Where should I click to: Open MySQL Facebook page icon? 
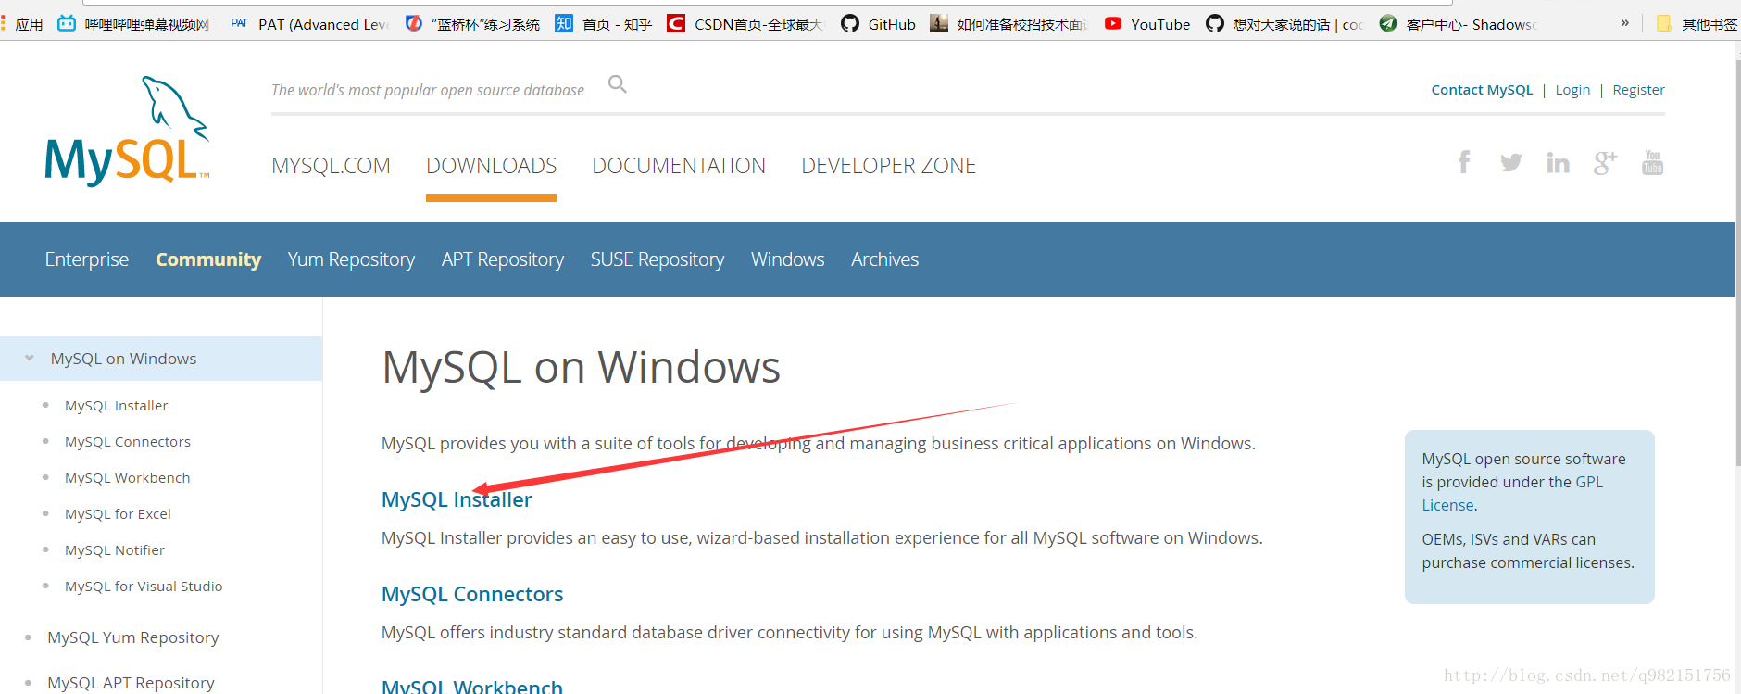point(1464,163)
